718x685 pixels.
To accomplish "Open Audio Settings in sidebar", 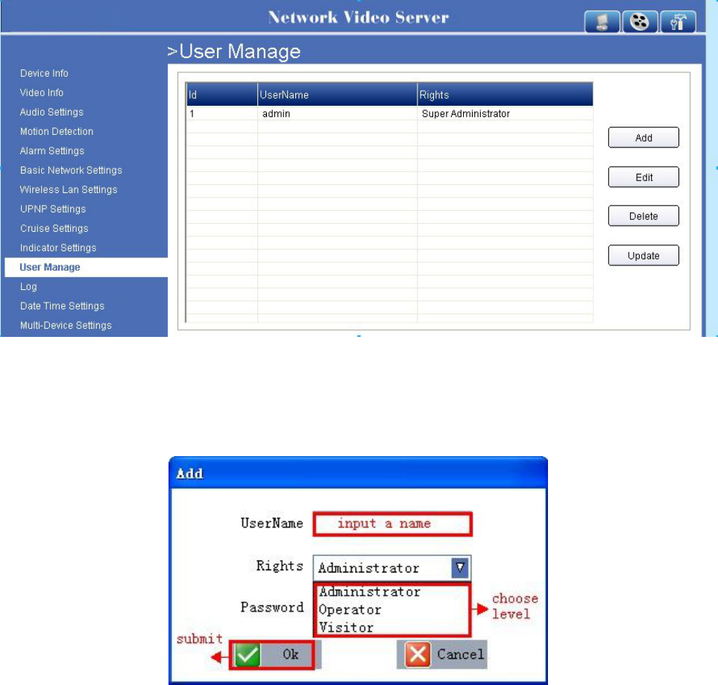I will 51,113.
